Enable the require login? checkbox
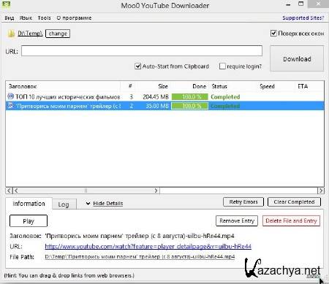This screenshot has width=329, height=284. point(222,66)
